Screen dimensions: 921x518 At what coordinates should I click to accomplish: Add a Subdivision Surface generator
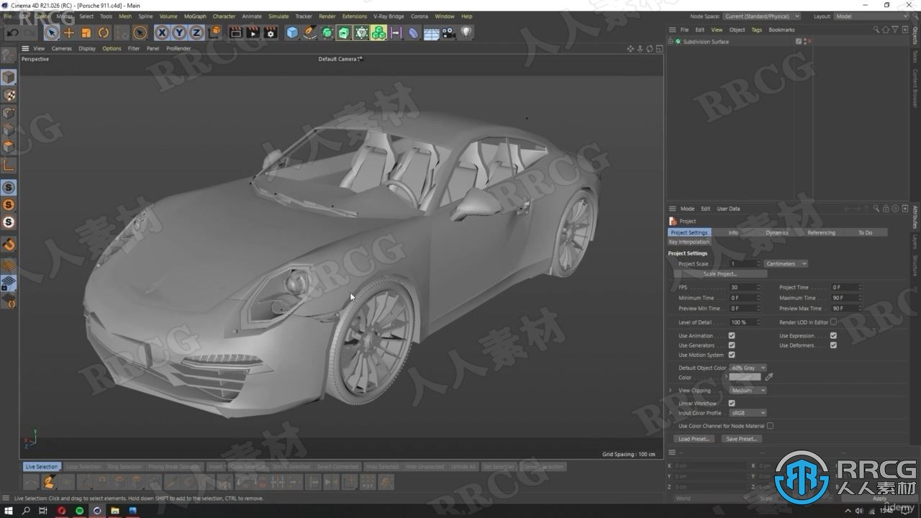(327, 32)
